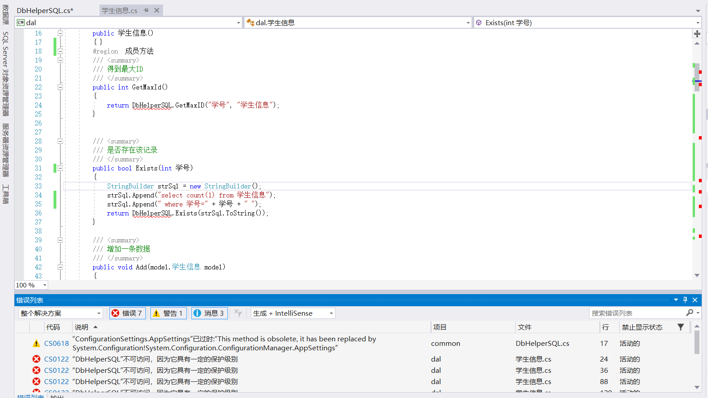Collapse the 学生信息() constructor at line 16
The width and height of the screenshot is (708, 398).
(60, 33)
